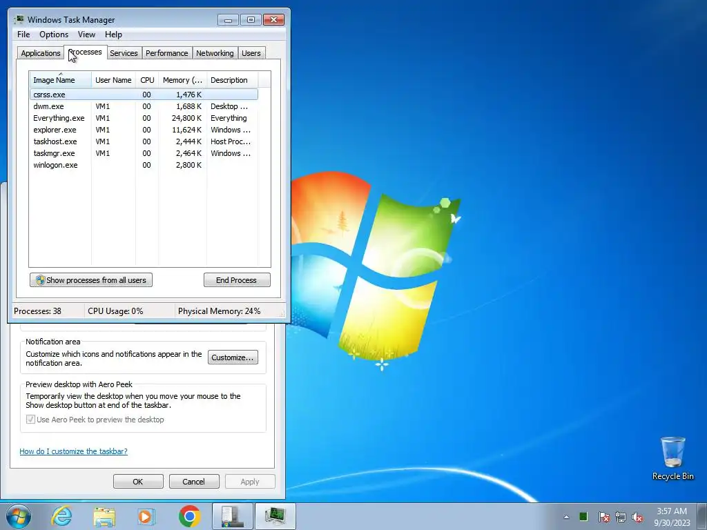Open the network tray icon
707x530 pixels.
click(x=621, y=517)
